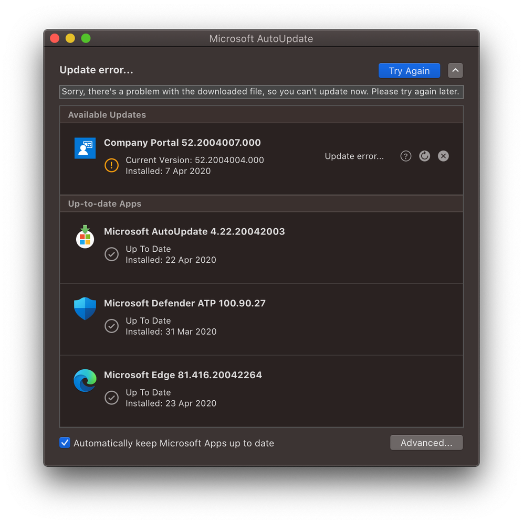Click the Microsoft Edge app icon
The width and height of the screenshot is (523, 524).
(x=85, y=380)
